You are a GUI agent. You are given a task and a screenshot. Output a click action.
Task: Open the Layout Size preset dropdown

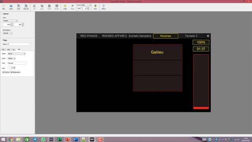[10, 21]
